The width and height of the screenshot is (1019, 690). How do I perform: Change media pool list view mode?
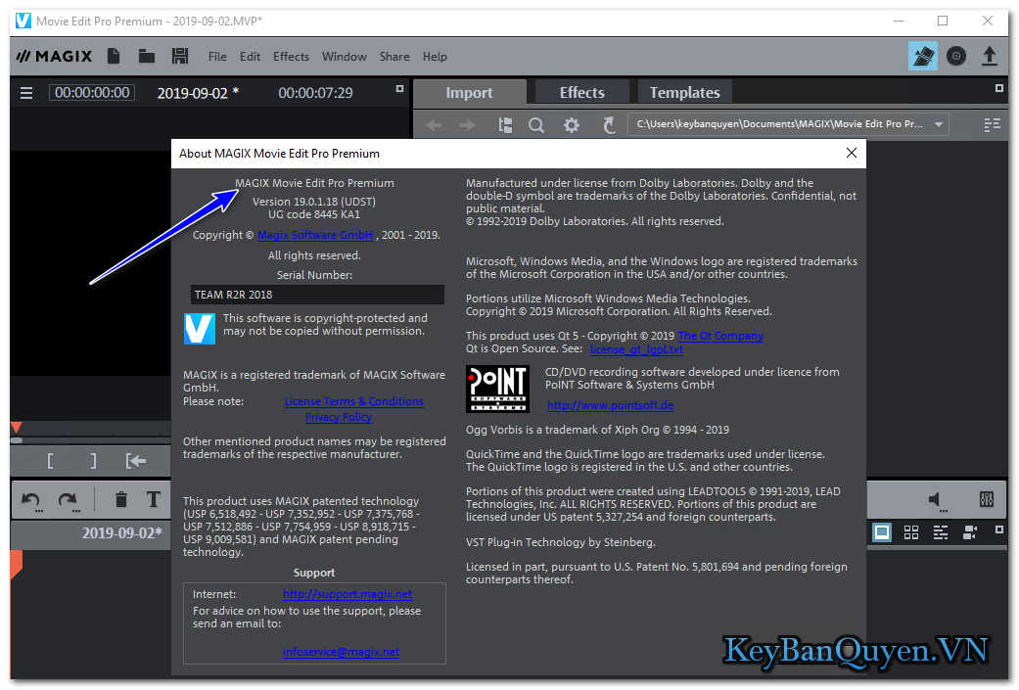tap(992, 124)
